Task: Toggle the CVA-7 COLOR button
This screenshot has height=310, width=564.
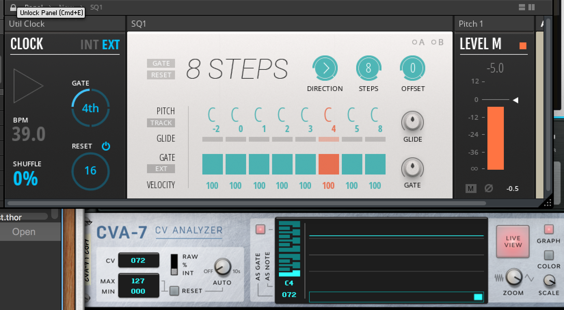Action: click(549, 255)
